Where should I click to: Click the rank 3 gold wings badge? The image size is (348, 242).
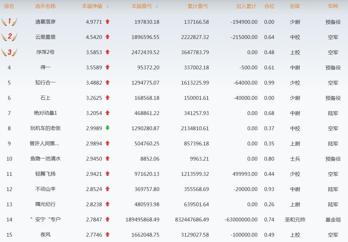coord(9,52)
